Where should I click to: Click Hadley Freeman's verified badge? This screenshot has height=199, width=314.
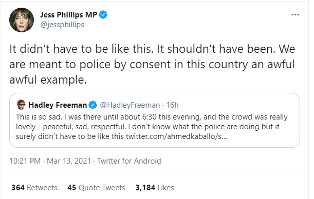tap(93, 105)
